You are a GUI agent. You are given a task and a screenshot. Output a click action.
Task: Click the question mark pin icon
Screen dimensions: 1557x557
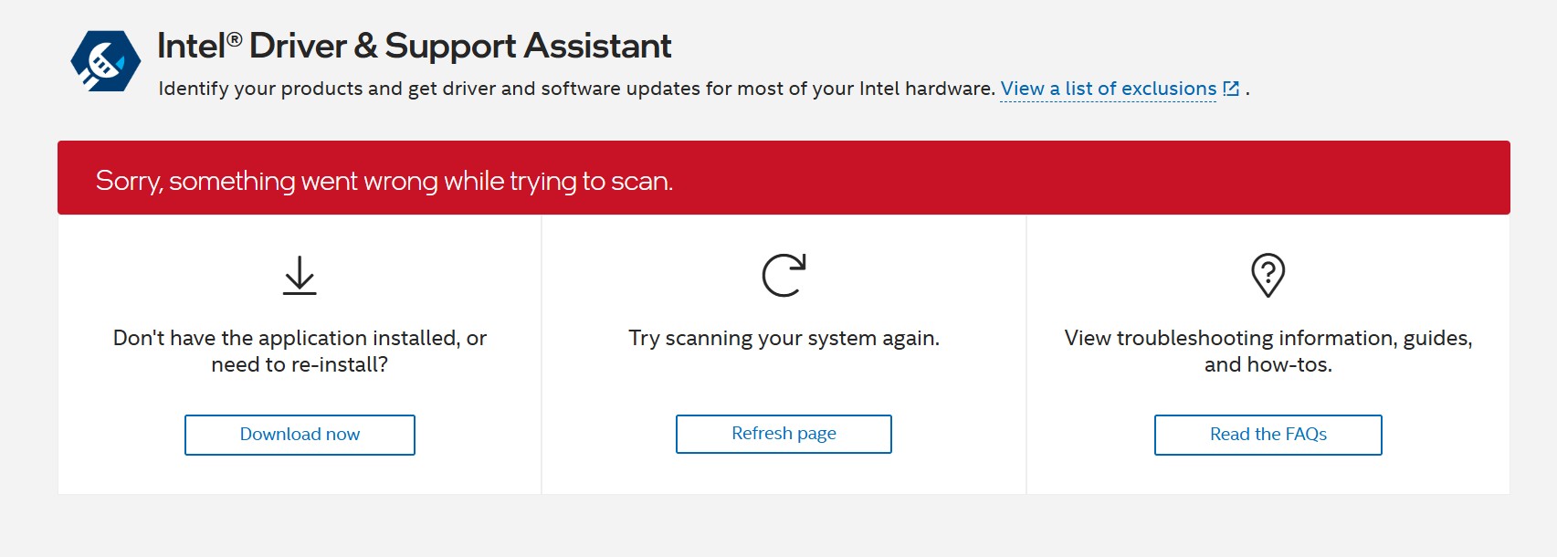pyautogui.click(x=1268, y=275)
